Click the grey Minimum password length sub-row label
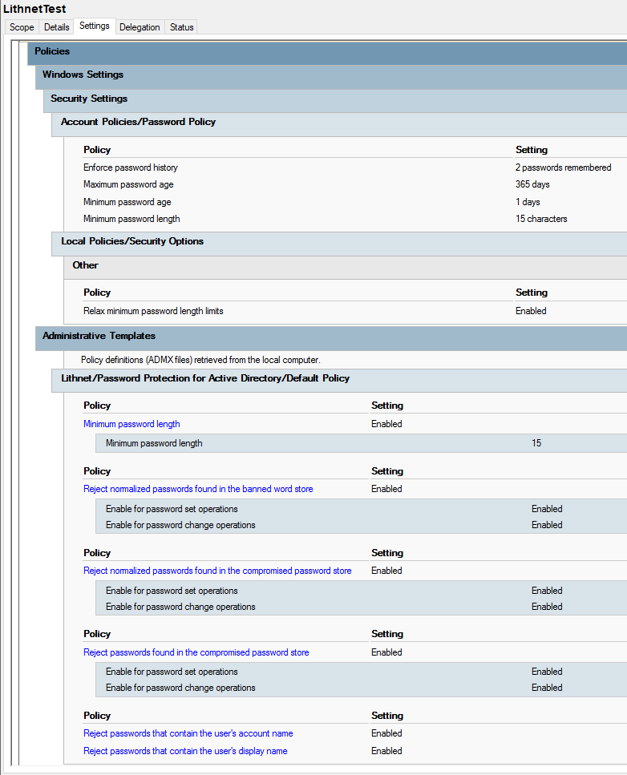The height and width of the screenshot is (775, 627). tap(154, 443)
